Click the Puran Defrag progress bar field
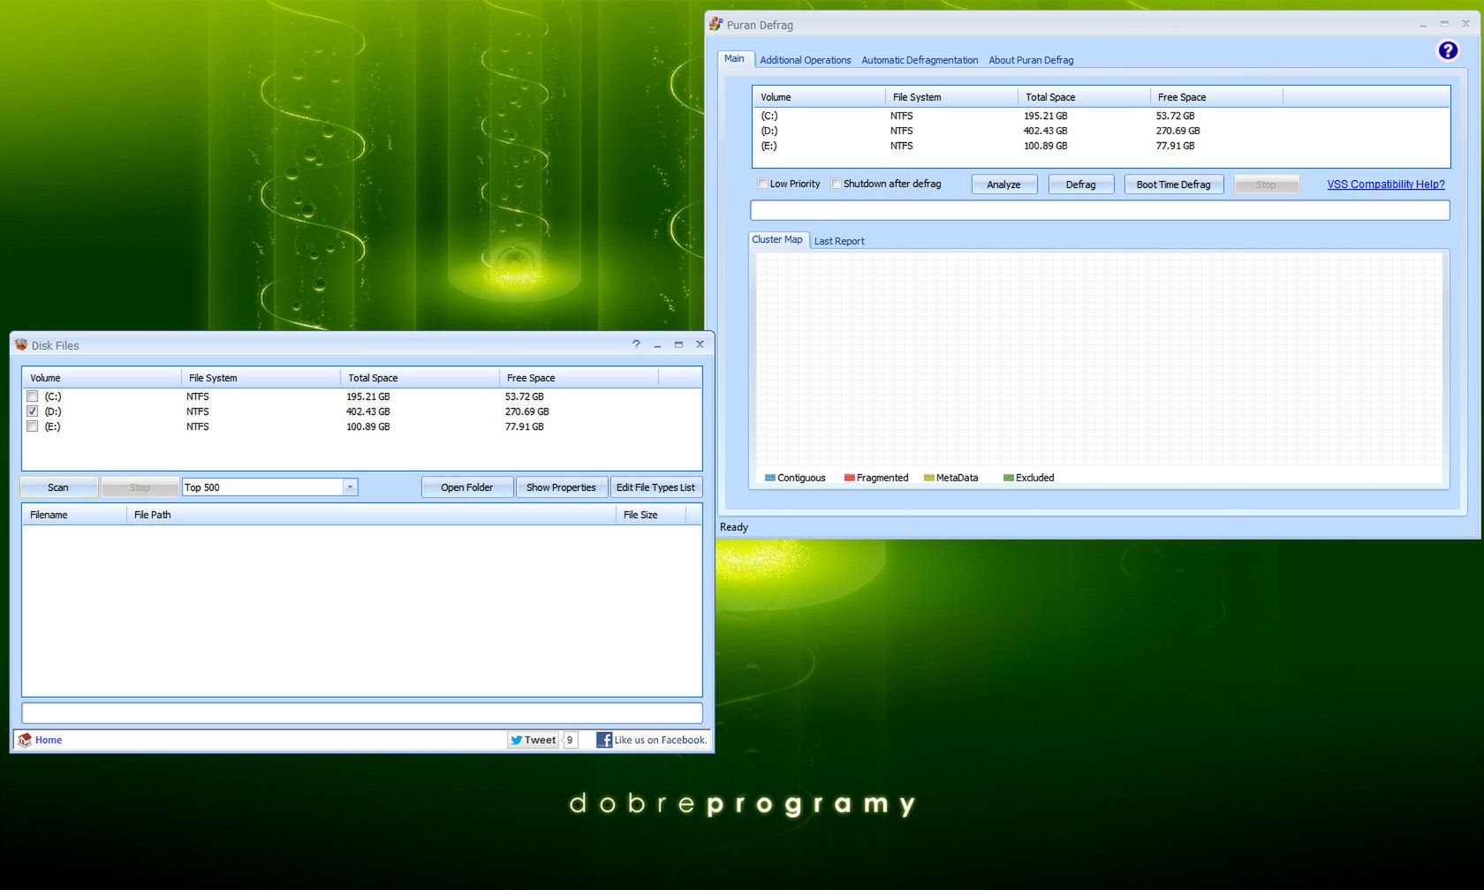The width and height of the screenshot is (1484, 890). pyautogui.click(x=1100, y=210)
